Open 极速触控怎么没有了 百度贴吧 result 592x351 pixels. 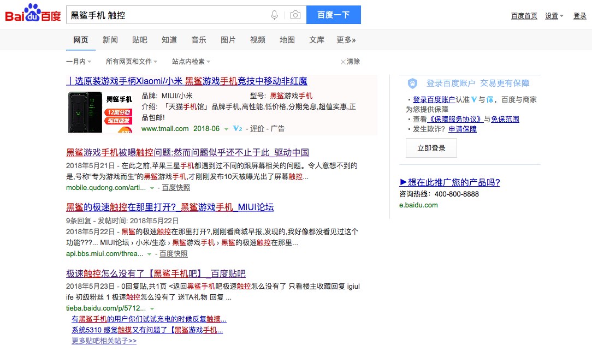156,273
